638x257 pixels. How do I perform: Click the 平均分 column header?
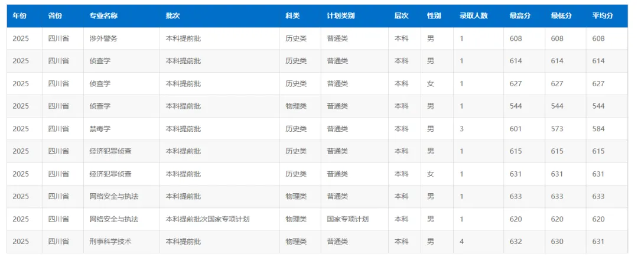click(x=603, y=16)
